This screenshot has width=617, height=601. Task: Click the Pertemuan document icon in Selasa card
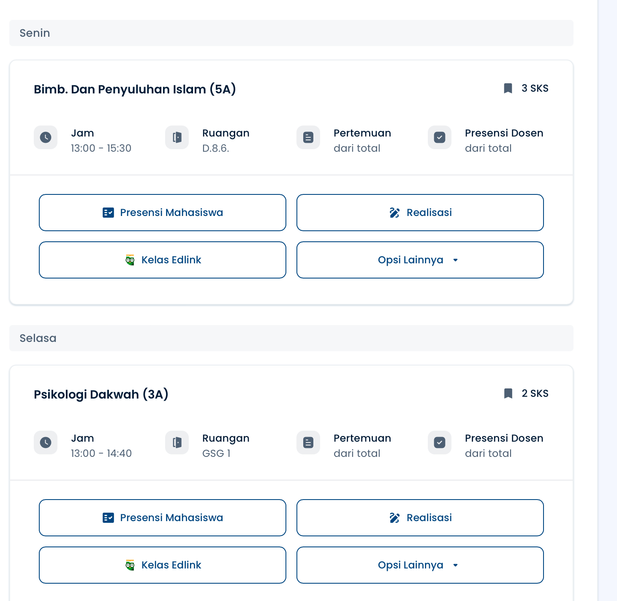point(308,443)
